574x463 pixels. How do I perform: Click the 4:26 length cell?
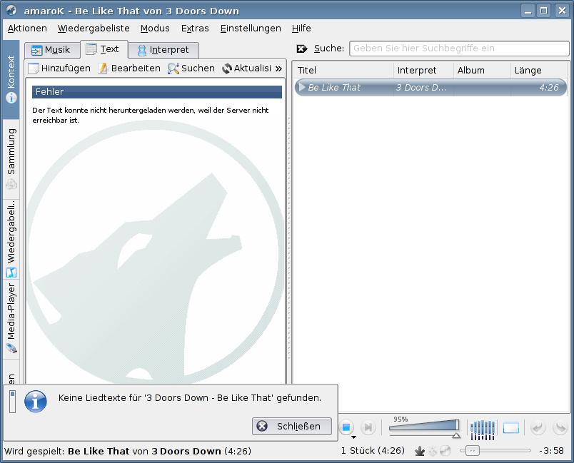click(549, 88)
